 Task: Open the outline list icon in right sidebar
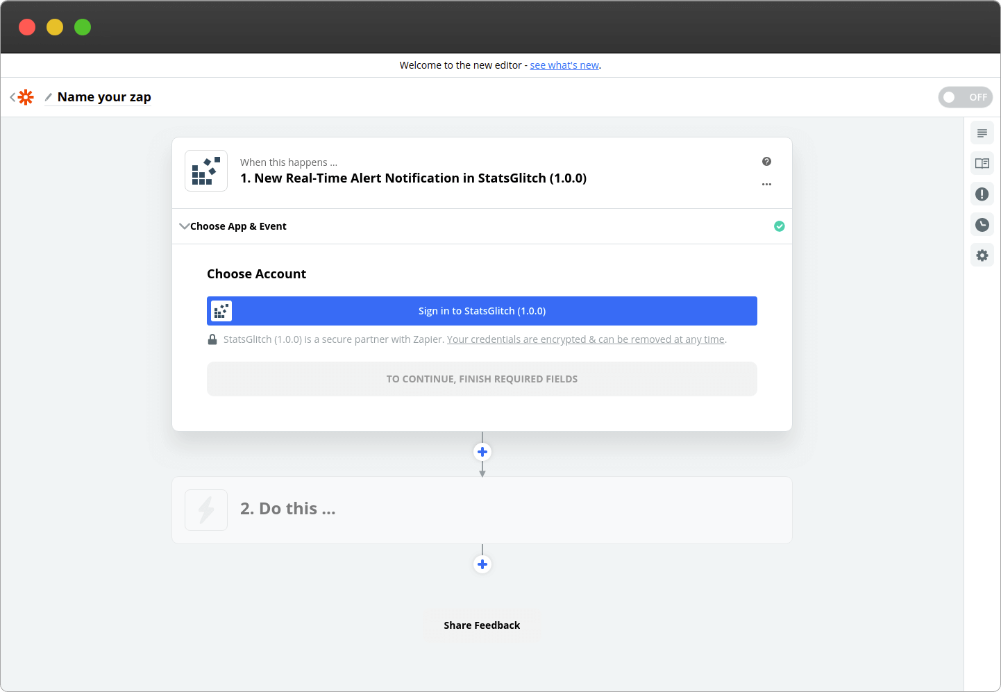[x=982, y=133]
